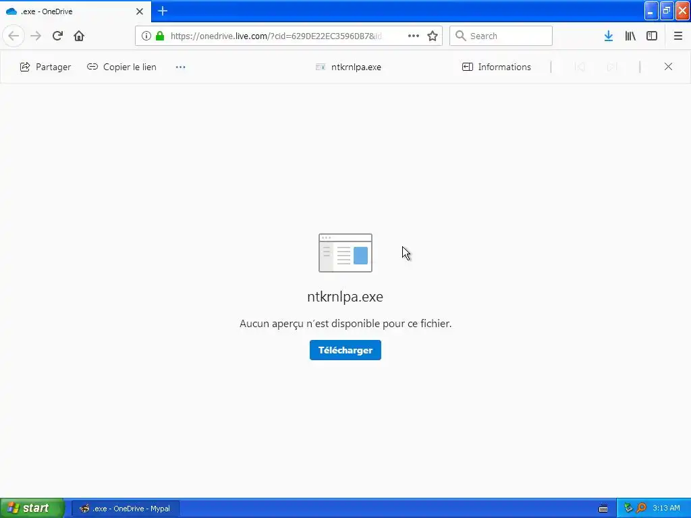Open the browser hamburger menu
Viewport: 691px width, 518px height.
pyautogui.click(x=678, y=36)
